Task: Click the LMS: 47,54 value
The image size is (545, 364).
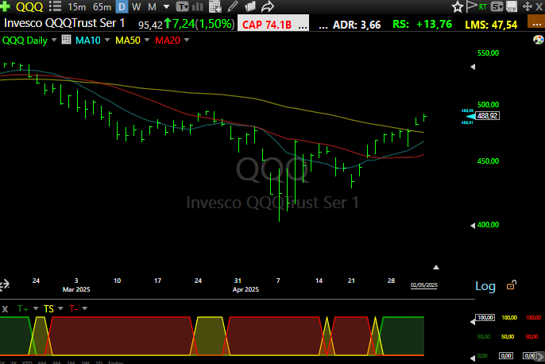Action: pos(491,25)
